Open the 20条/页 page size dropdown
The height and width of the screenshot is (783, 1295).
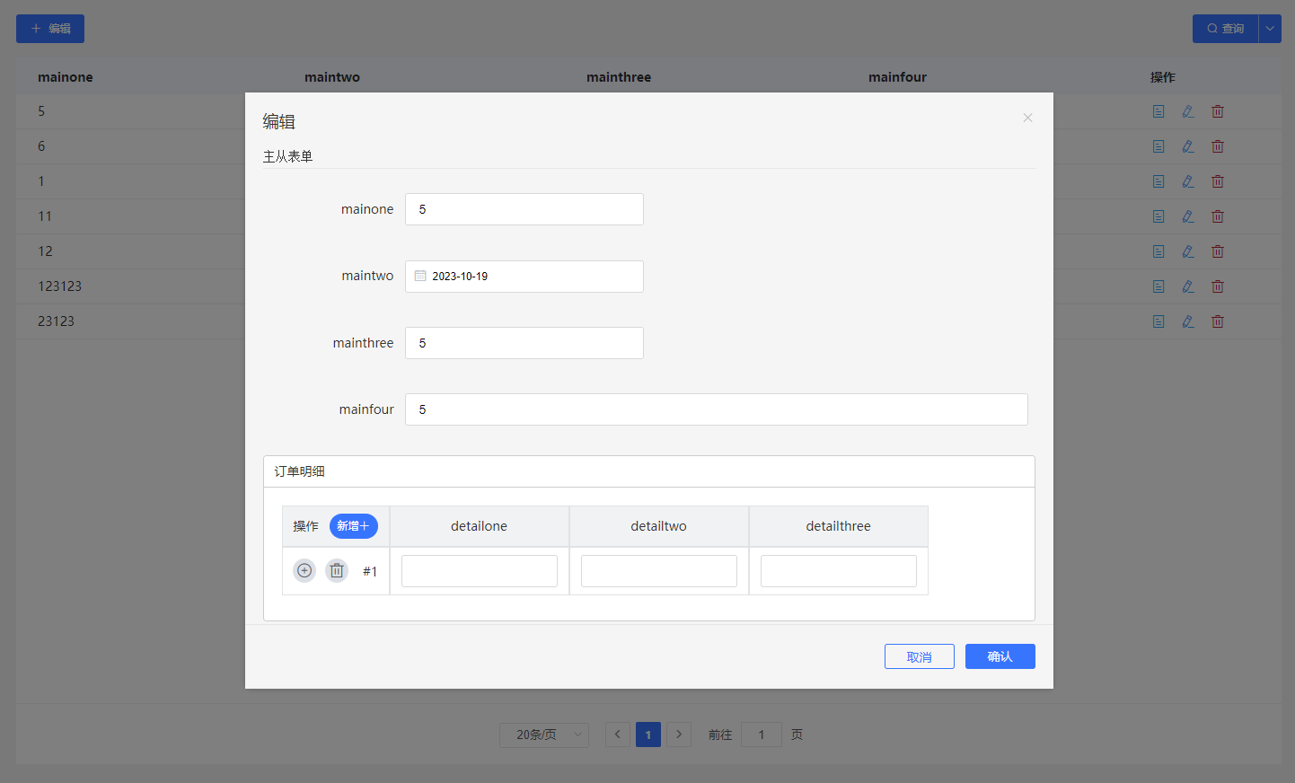click(543, 735)
